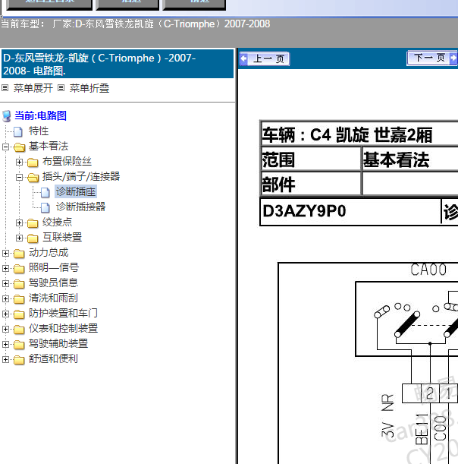Click the folder icon for 照明—信号
The image size is (458, 464).
point(19,268)
